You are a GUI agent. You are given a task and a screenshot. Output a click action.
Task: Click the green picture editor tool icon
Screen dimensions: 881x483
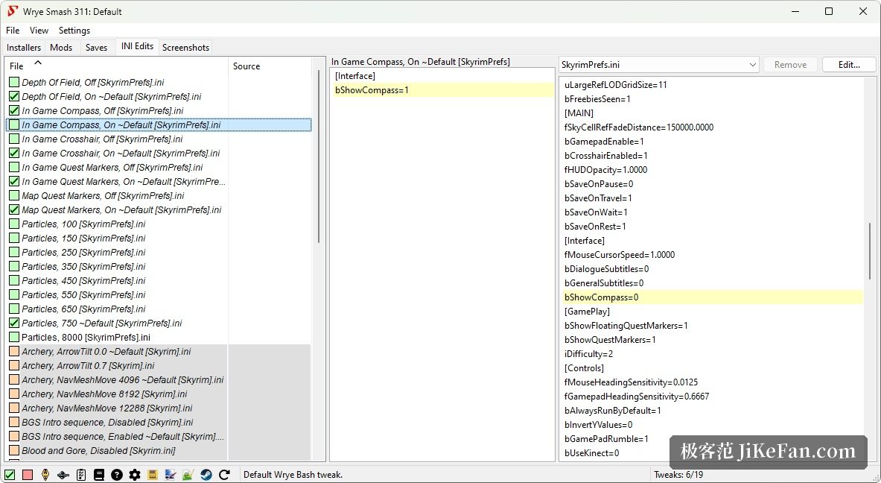coord(188,475)
